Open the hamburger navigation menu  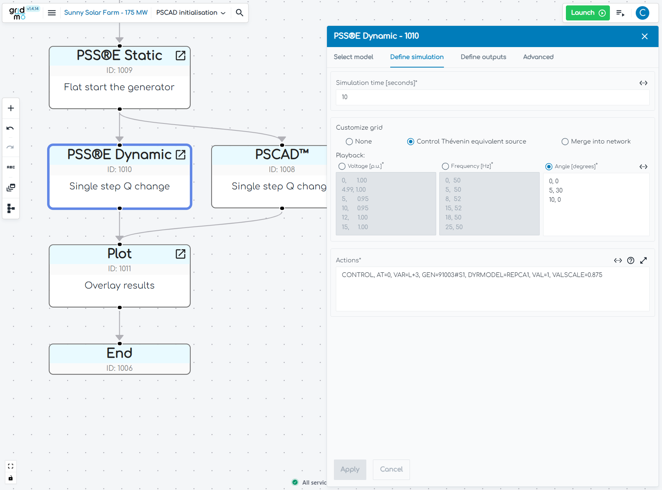pos(51,12)
